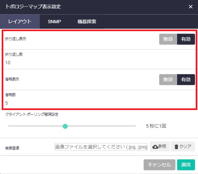Screen dimensions: 198x174
Task: Click the trash icon in クリア
Action: click(x=176, y=147)
